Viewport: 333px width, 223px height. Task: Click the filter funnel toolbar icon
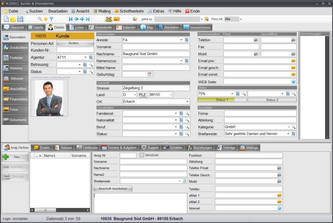(x=51, y=19)
